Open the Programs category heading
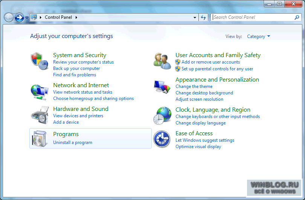Viewport: 305px width, 200px height. 66,134
